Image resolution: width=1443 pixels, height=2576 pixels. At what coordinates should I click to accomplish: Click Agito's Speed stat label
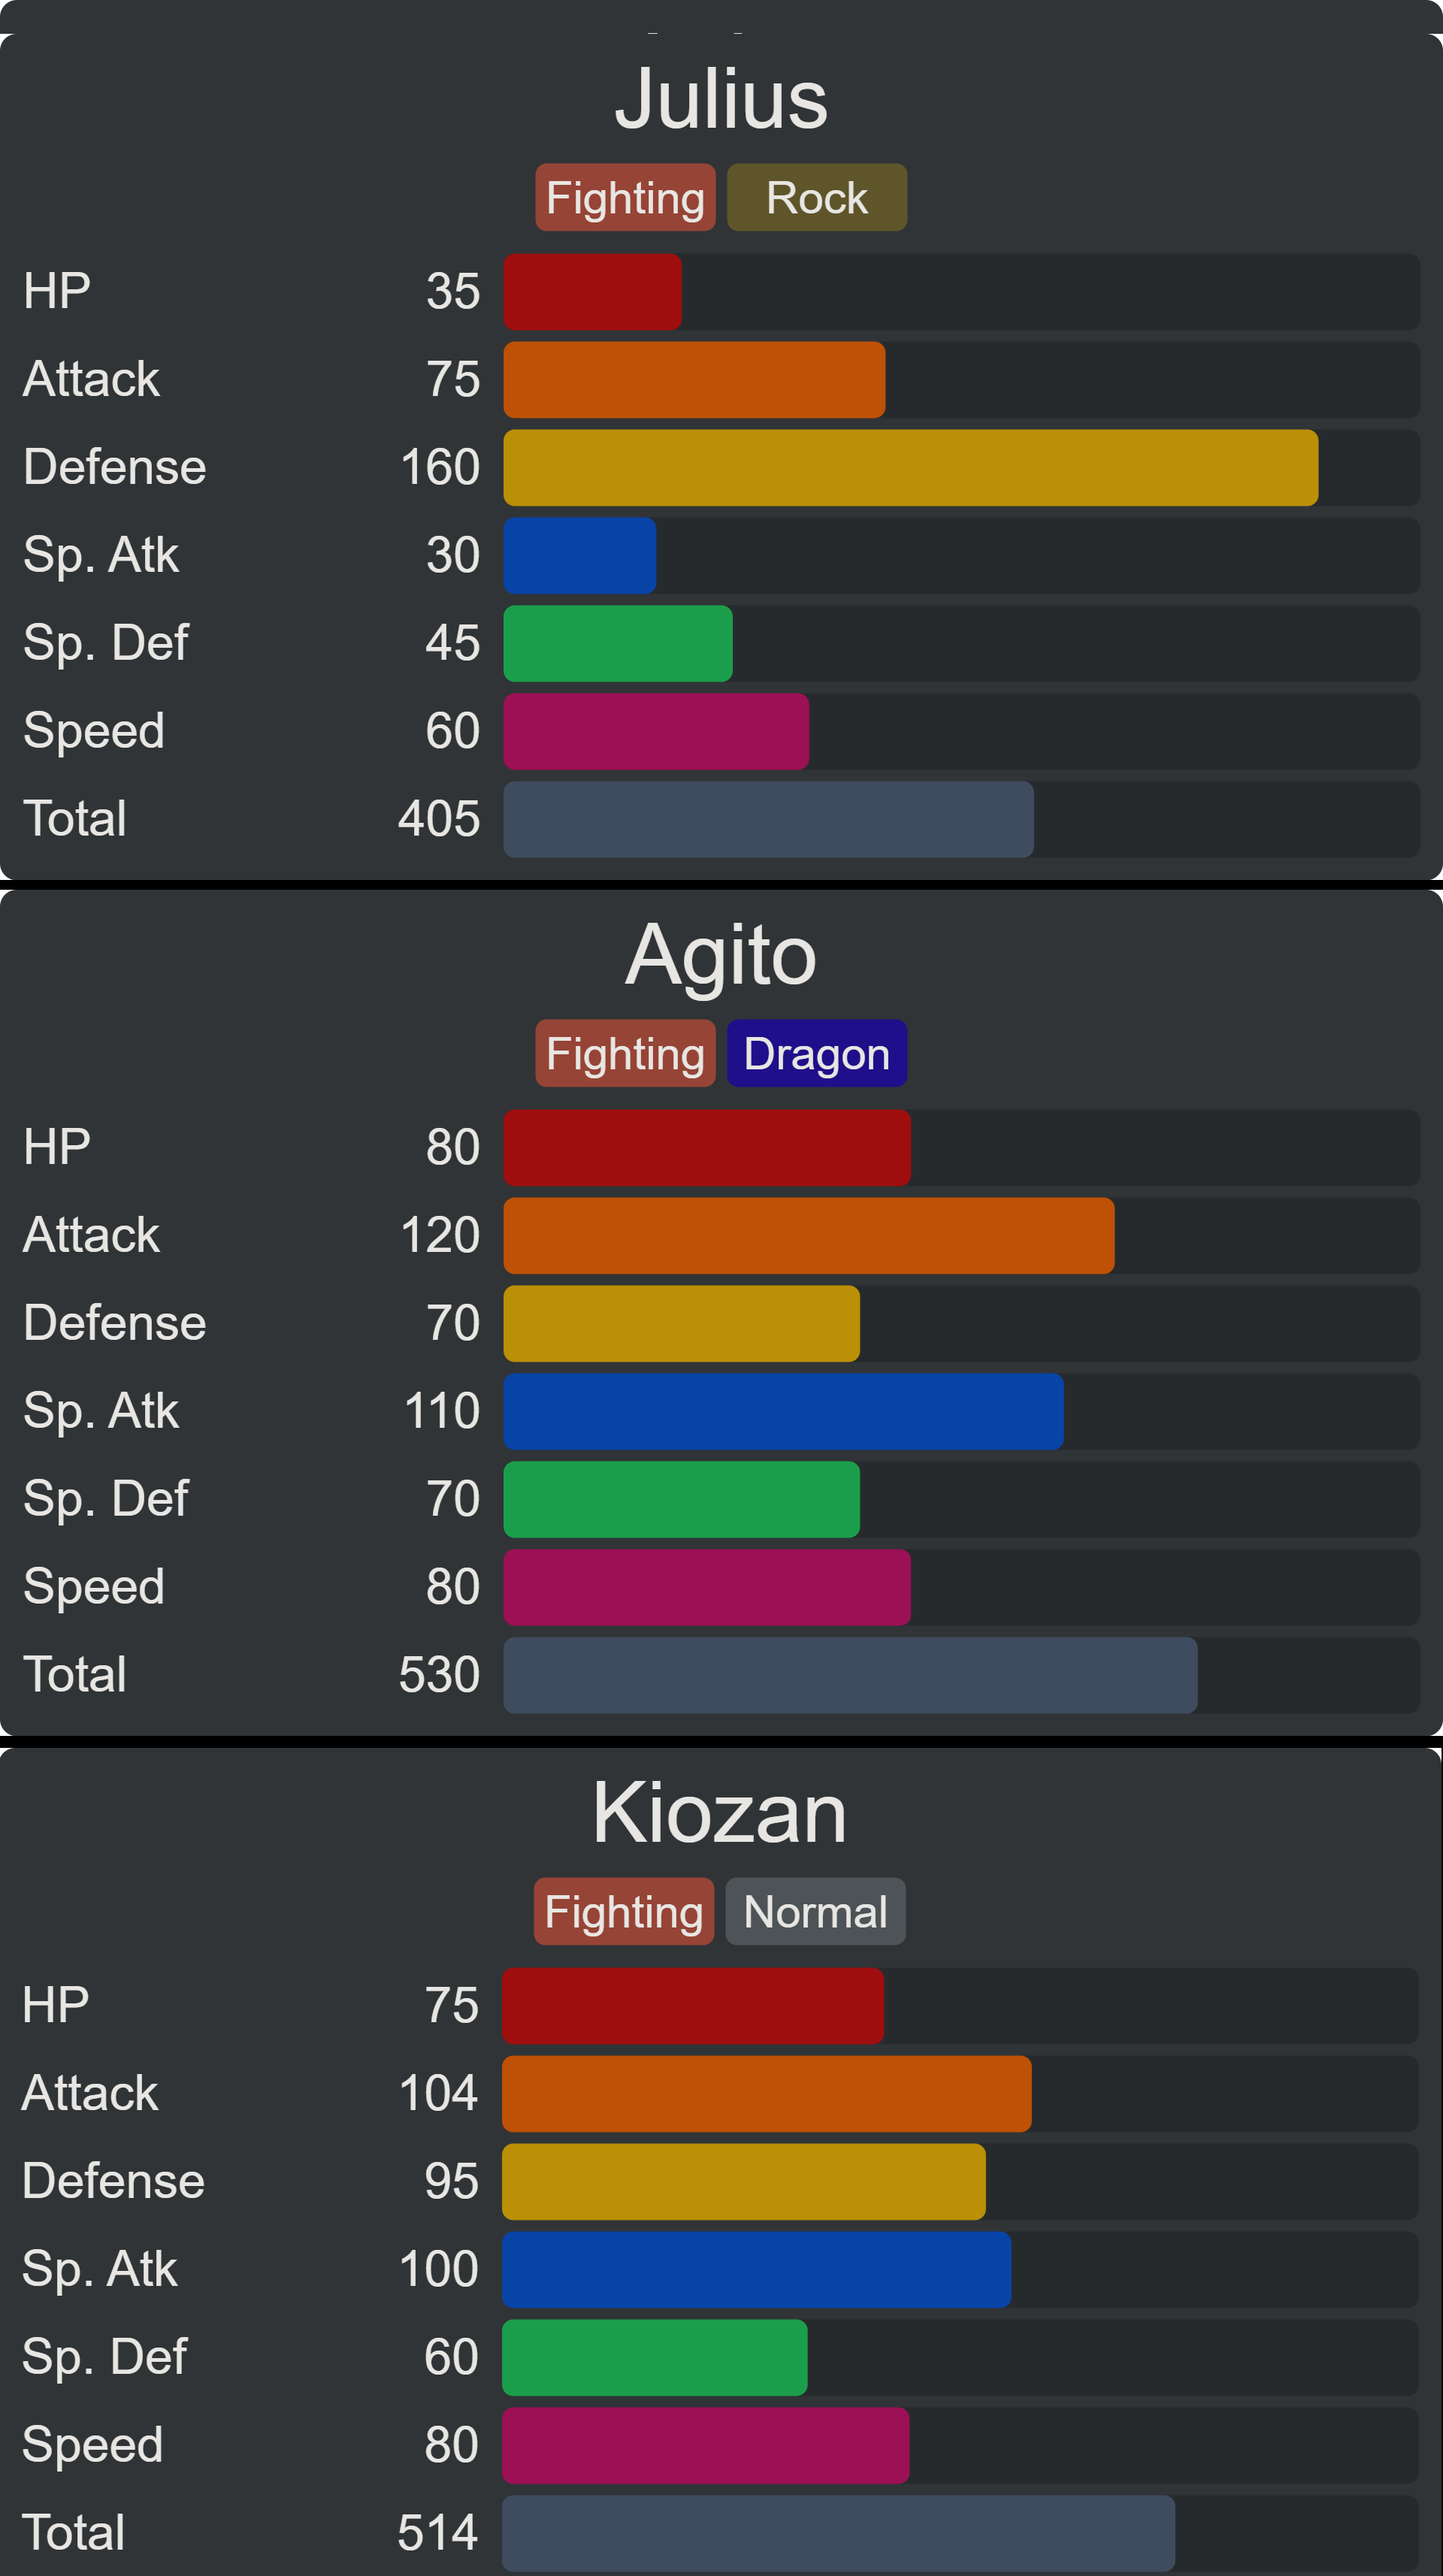(94, 1587)
